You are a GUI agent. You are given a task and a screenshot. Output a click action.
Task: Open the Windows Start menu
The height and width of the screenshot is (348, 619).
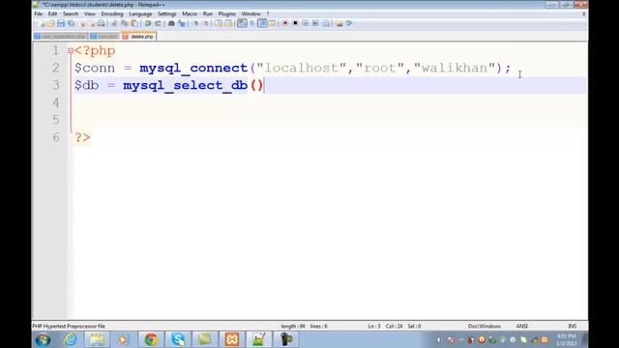point(43,339)
